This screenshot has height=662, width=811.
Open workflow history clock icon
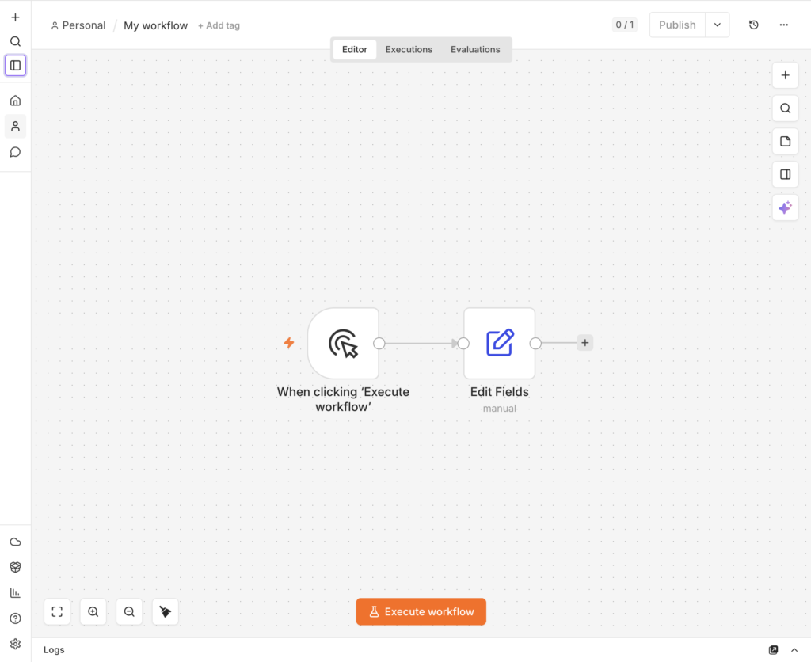(754, 25)
